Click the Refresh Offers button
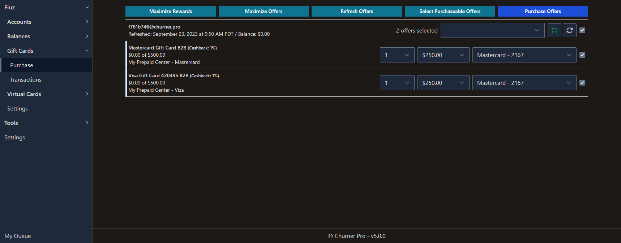The width and height of the screenshot is (621, 243). coord(356,11)
